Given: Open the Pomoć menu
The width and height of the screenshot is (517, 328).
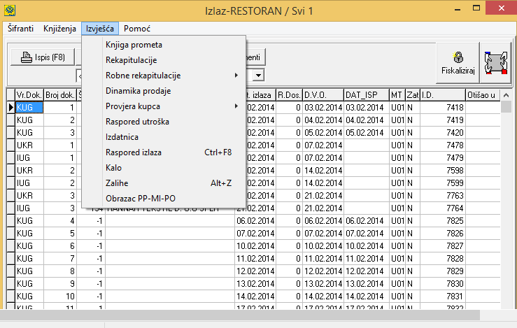Looking at the screenshot, I should 137,29.
